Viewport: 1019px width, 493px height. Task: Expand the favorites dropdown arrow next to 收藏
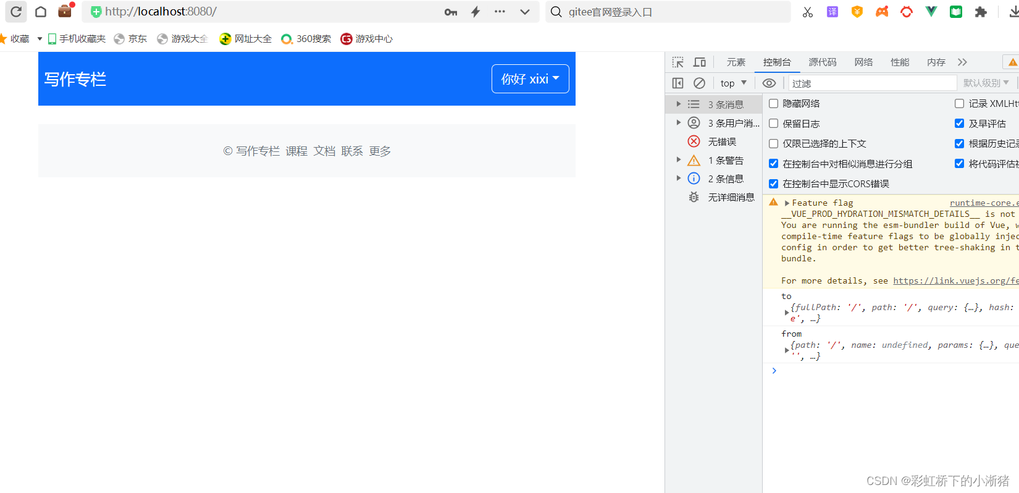(x=40, y=39)
